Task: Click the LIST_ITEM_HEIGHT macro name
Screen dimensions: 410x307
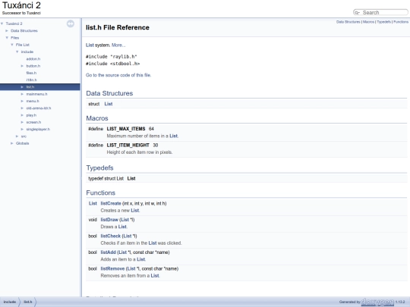Action: [128, 145]
